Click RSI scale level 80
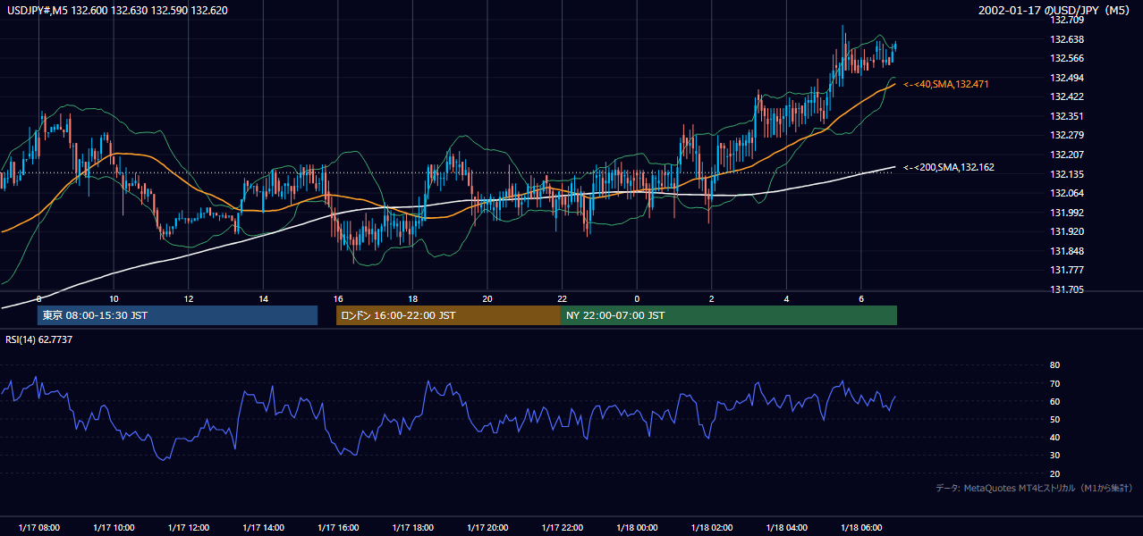This screenshot has height=536, width=1143. [x=1054, y=365]
